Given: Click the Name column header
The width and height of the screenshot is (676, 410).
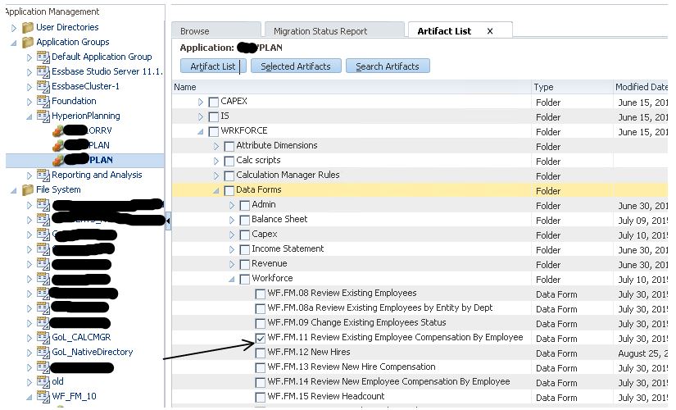Looking at the screenshot, I should pyautogui.click(x=185, y=87).
